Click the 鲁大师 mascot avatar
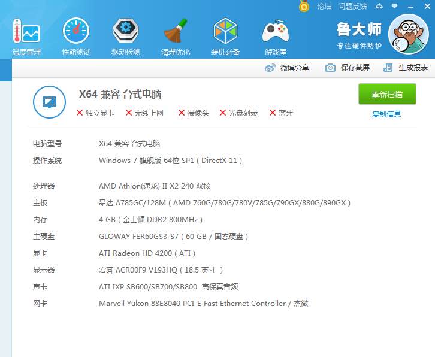 [409, 34]
